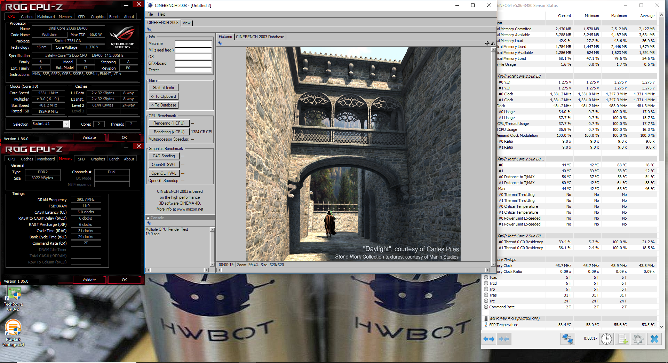Close HWiNFO sensors with blue X button
This screenshot has height=363, width=668.
pyautogui.click(x=654, y=339)
